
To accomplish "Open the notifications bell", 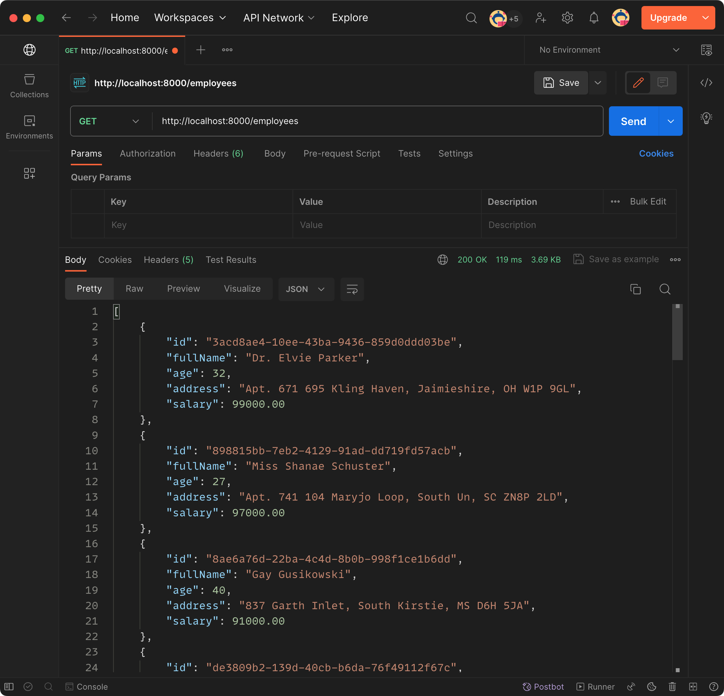I will (593, 18).
